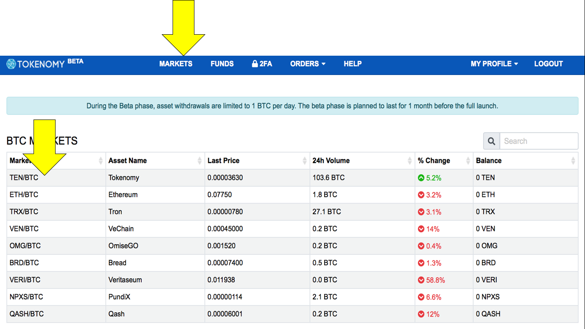The width and height of the screenshot is (585, 329).
Task: Focus the Search input field
Action: coord(539,141)
